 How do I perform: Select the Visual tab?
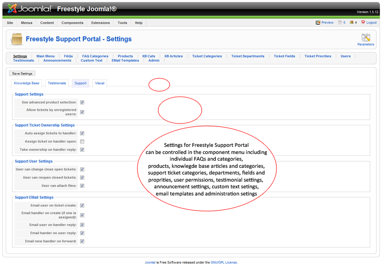tap(99, 83)
